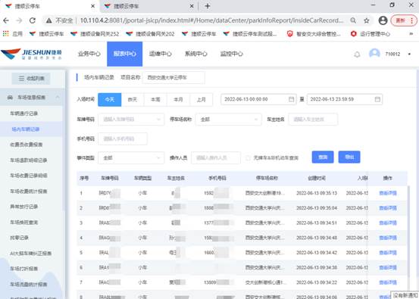419x299 pixels.
Task: Open 停车场名称 dropdown
Action: click(x=228, y=120)
